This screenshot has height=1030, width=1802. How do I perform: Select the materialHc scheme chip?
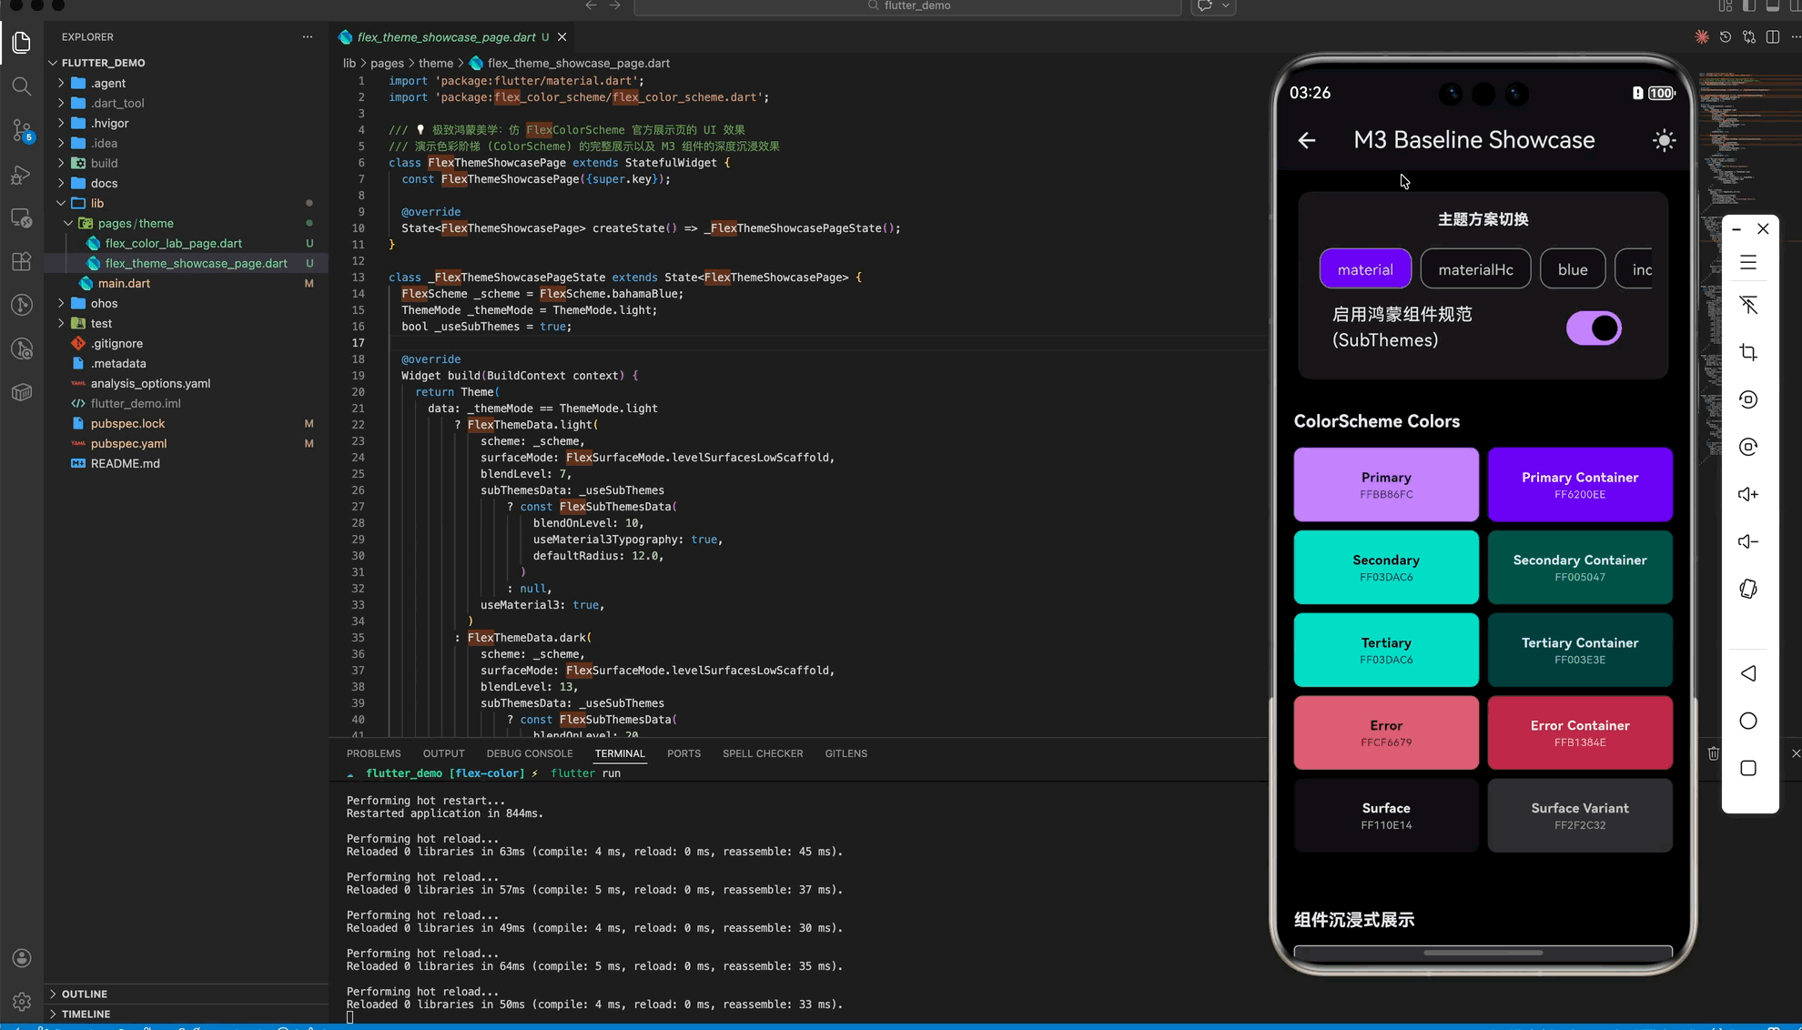[x=1474, y=269]
